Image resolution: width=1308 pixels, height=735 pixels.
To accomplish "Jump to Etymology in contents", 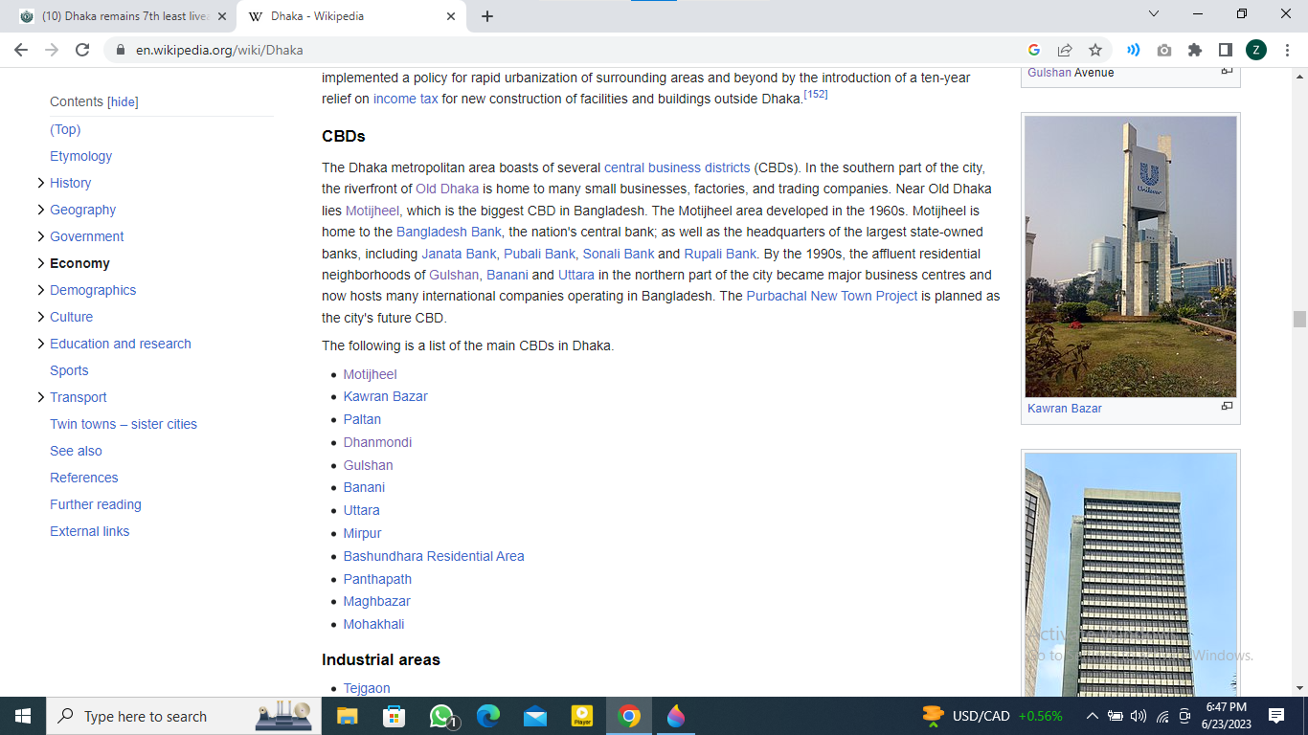I will click(x=81, y=156).
